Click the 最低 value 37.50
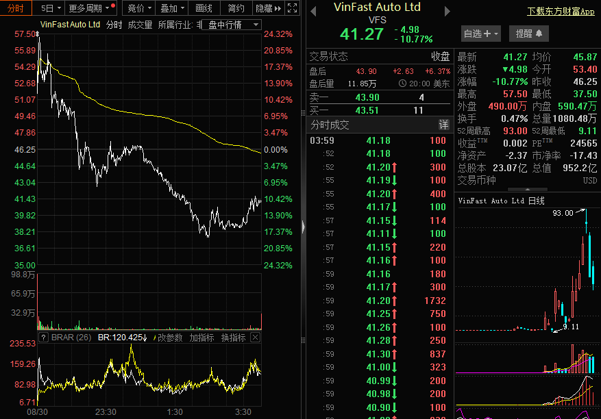 click(585, 94)
